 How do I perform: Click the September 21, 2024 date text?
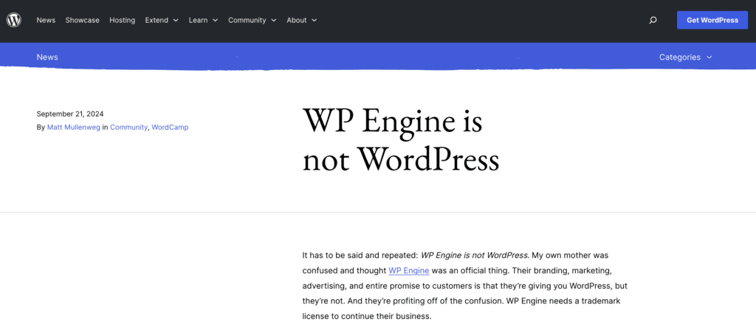coord(70,114)
